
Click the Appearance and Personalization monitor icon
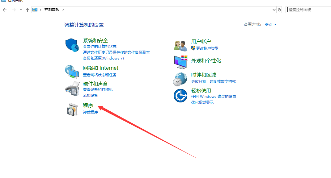click(x=180, y=62)
